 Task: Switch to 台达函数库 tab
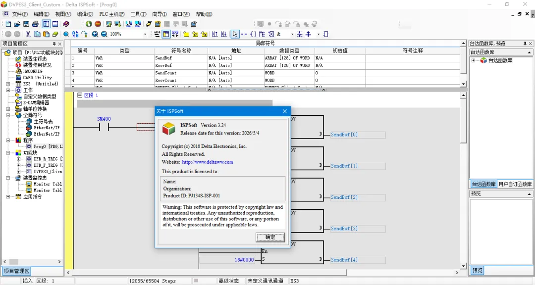483,184
